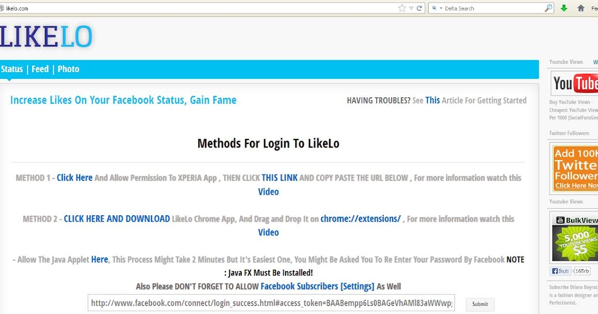Open the Status tab

coord(12,69)
